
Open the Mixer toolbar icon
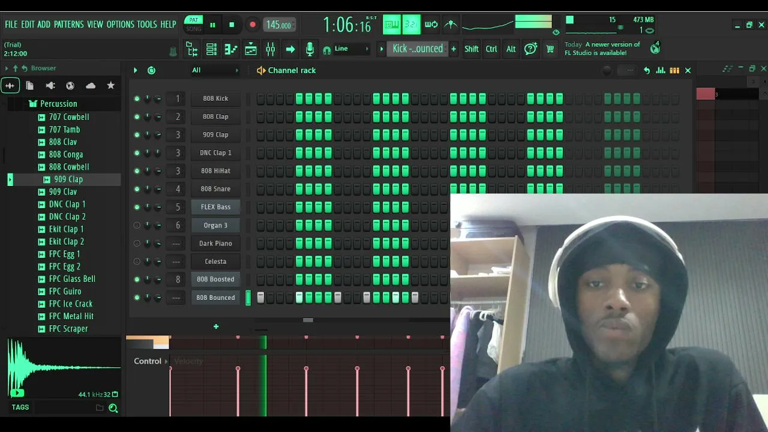click(271, 49)
